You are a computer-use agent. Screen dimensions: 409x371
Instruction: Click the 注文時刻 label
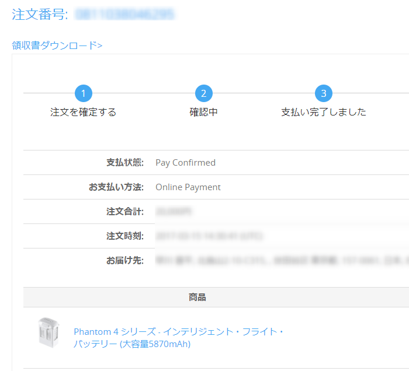(125, 236)
